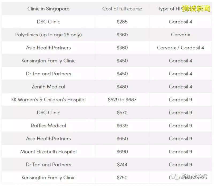Select the "$690" cost cell
This screenshot has width=214, height=186.
tap(122, 152)
